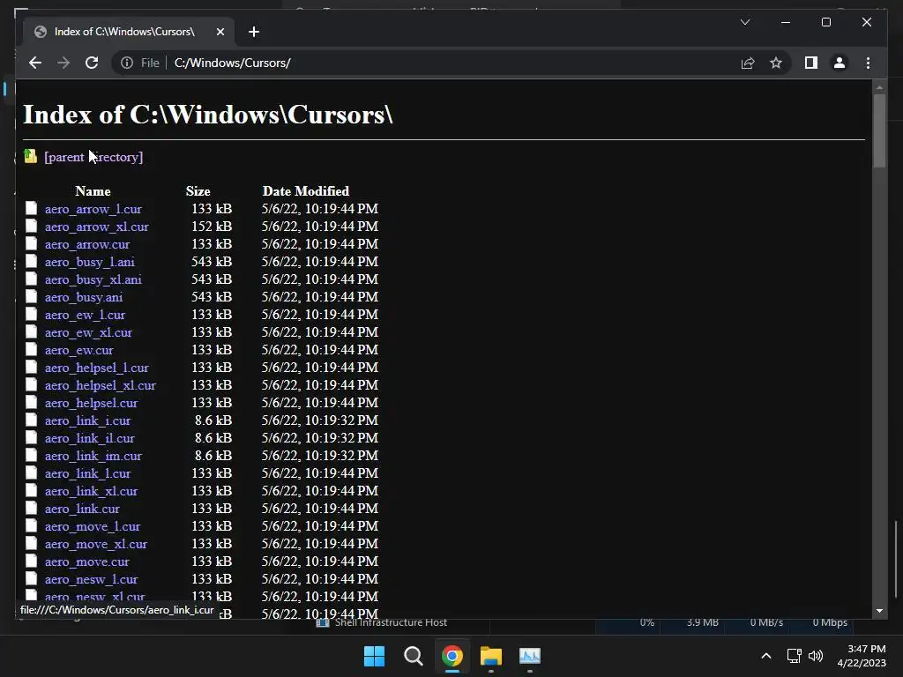Click the page's vertical scrollbar thumb
Image resolution: width=903 pixels, height=677 pixels.
coord(879,131)
